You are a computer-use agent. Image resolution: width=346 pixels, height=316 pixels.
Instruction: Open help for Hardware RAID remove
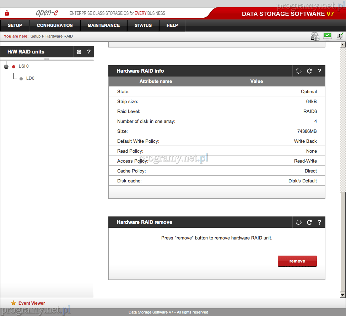click(319, 222)
